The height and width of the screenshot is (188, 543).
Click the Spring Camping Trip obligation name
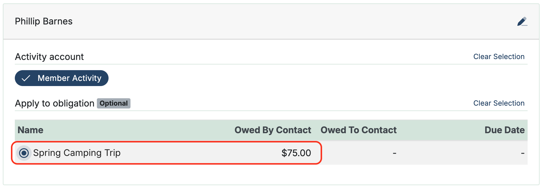point(77,153)
